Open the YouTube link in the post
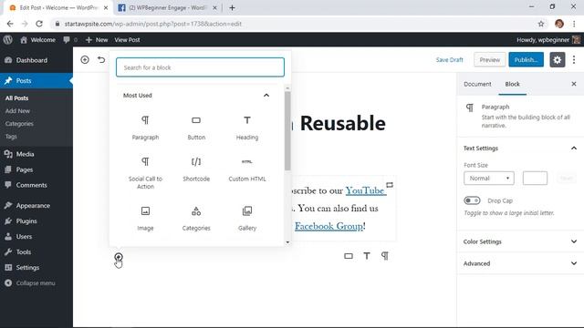The height and width of the screenshot is (328, 584). [365, 190]
